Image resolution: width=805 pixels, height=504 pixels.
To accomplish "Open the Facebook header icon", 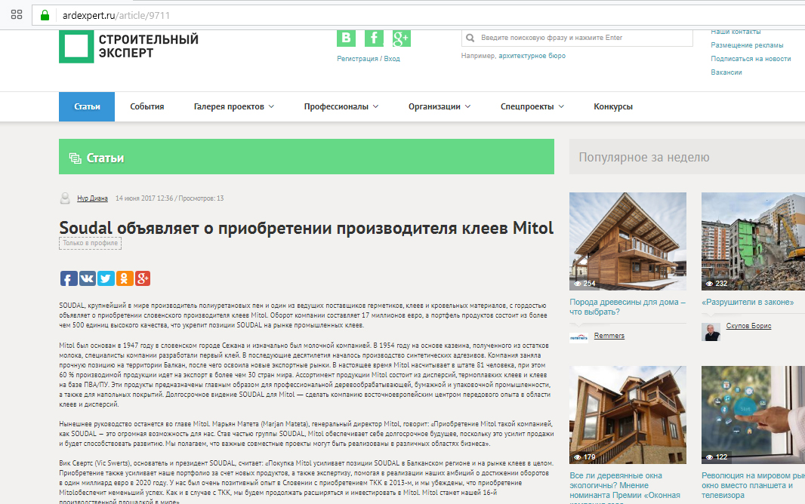I will coord(374,38).
